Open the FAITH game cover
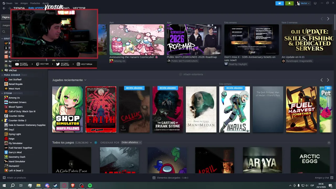This screenshot has height=189, width=336. pyautogui.click(x=101, y=109)
